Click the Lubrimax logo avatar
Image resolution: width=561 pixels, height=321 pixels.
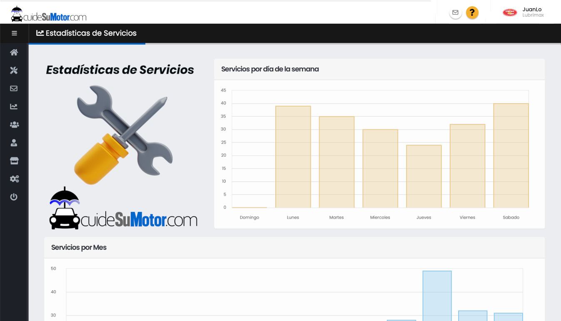click(510, 12)
